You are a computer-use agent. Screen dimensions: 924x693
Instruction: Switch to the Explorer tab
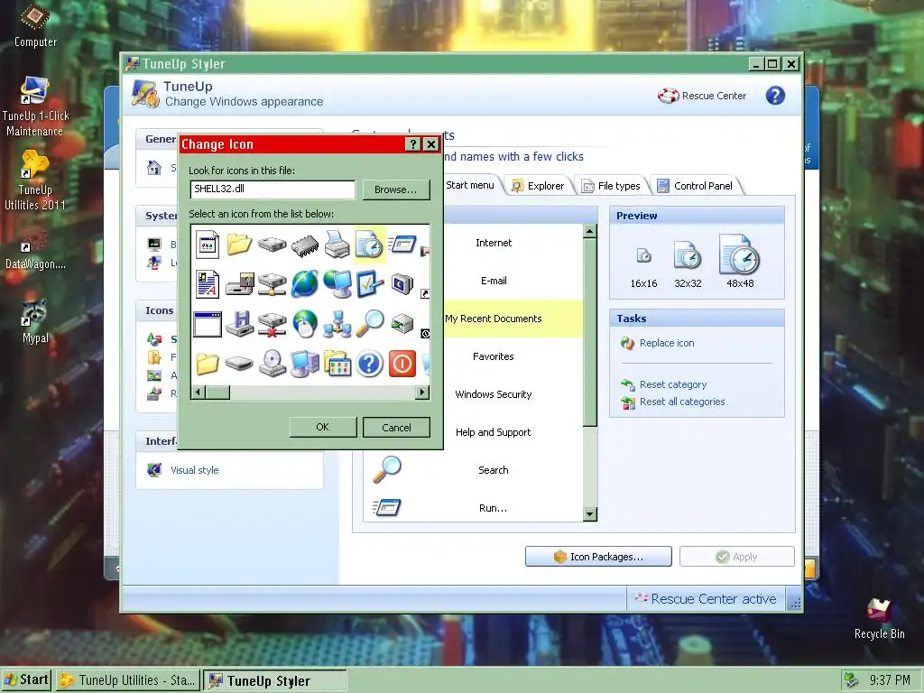pos(538,186)
